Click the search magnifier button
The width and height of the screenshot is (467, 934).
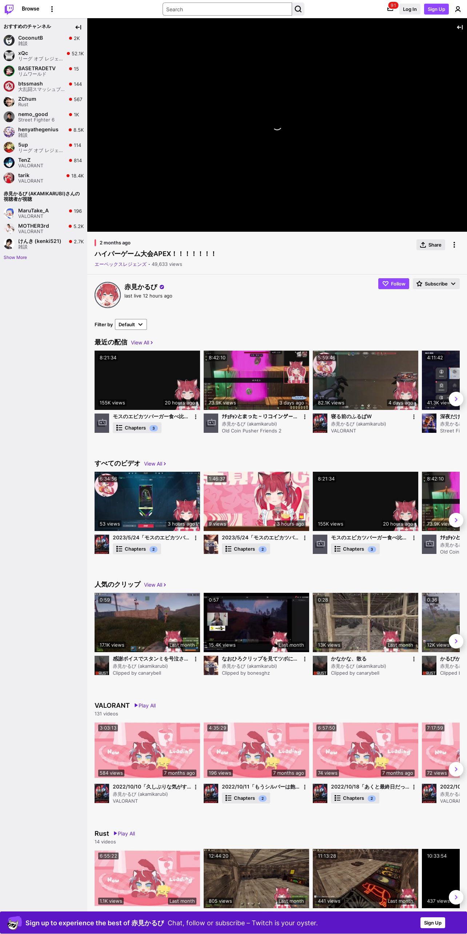pyautogui.click(x=298, y=9)
